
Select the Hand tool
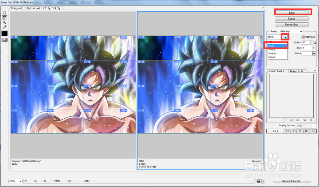click(x=4, y=13)
